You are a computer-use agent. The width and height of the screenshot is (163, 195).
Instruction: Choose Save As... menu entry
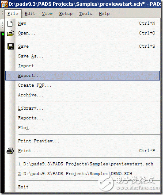(83, 56)
